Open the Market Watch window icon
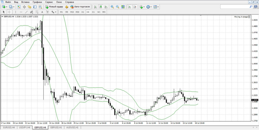 (x=19, y=7)
